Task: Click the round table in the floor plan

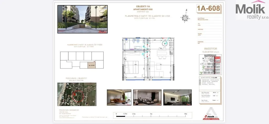Action: click(165, 44)
